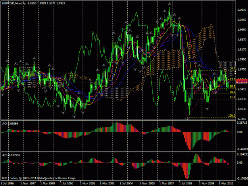Click the 1.9550 price axis label
The height and width of the screenshot is (186, 248).
coord(242,30)
